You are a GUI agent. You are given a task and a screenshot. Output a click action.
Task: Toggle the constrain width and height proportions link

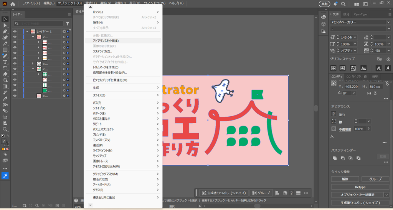[387, 83]
